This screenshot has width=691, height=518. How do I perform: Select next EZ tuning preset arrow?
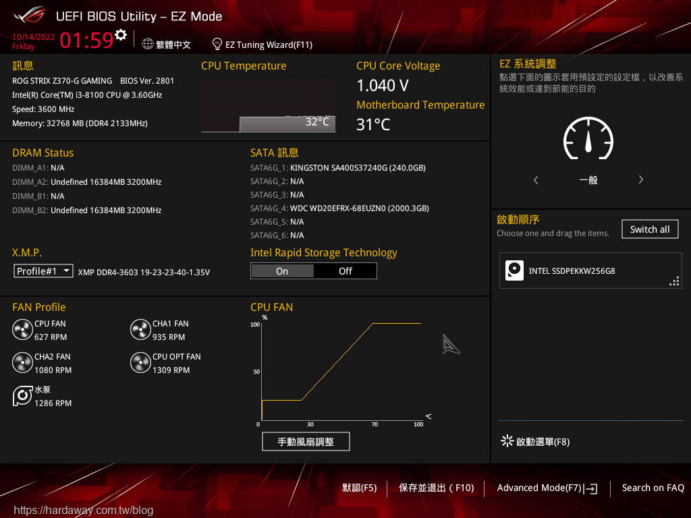tap(641, 179)
